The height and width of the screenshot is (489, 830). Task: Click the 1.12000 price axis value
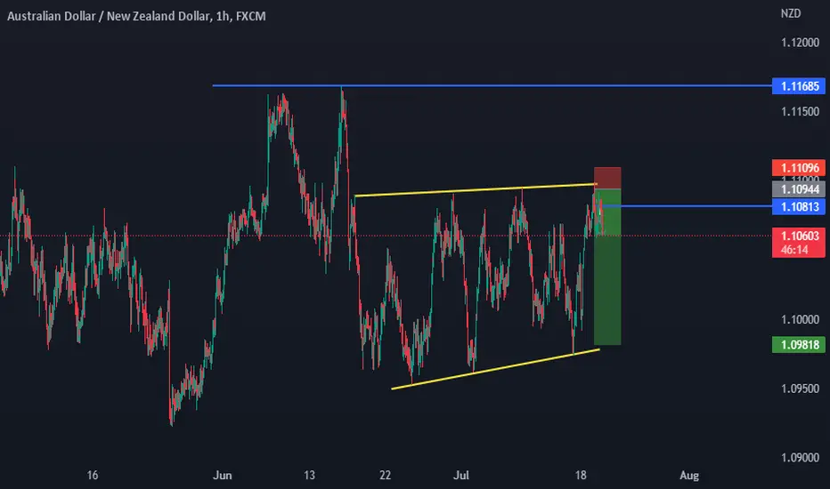click(x=800, y=43)
